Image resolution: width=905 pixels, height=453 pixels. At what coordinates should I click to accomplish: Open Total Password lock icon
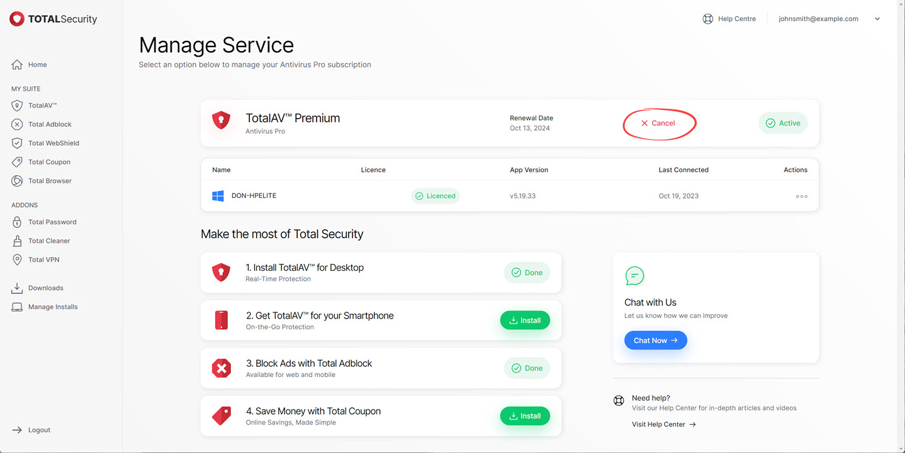pos(17,222)
